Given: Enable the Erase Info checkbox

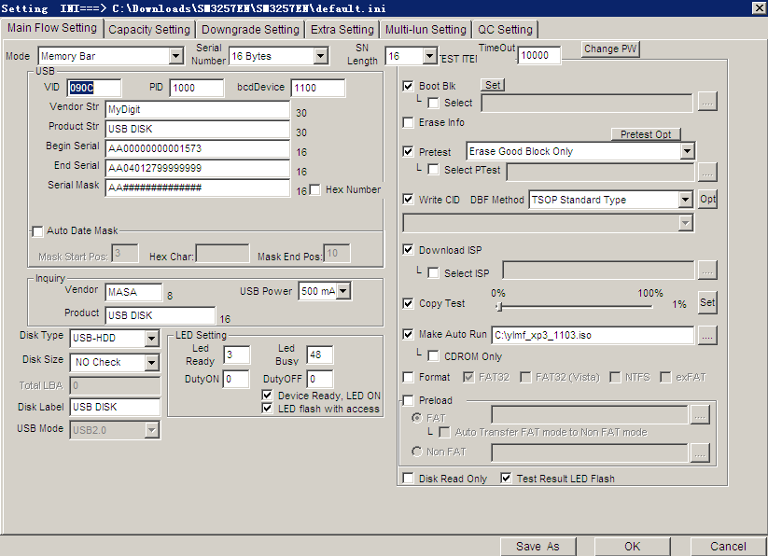Looking at the screenshot, I should tap(408, 122).
